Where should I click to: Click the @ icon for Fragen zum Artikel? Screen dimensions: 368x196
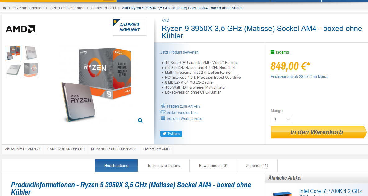163,106
